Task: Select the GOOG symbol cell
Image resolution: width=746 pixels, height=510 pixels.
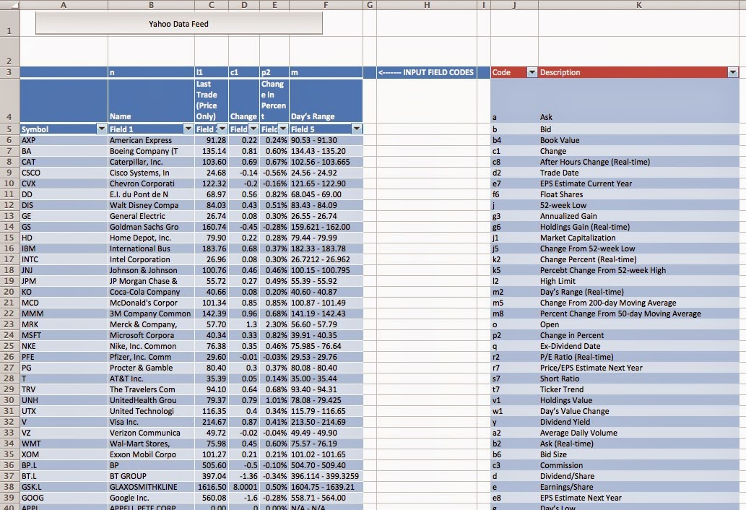Action: pyautogui.click(x=64, y=498)
